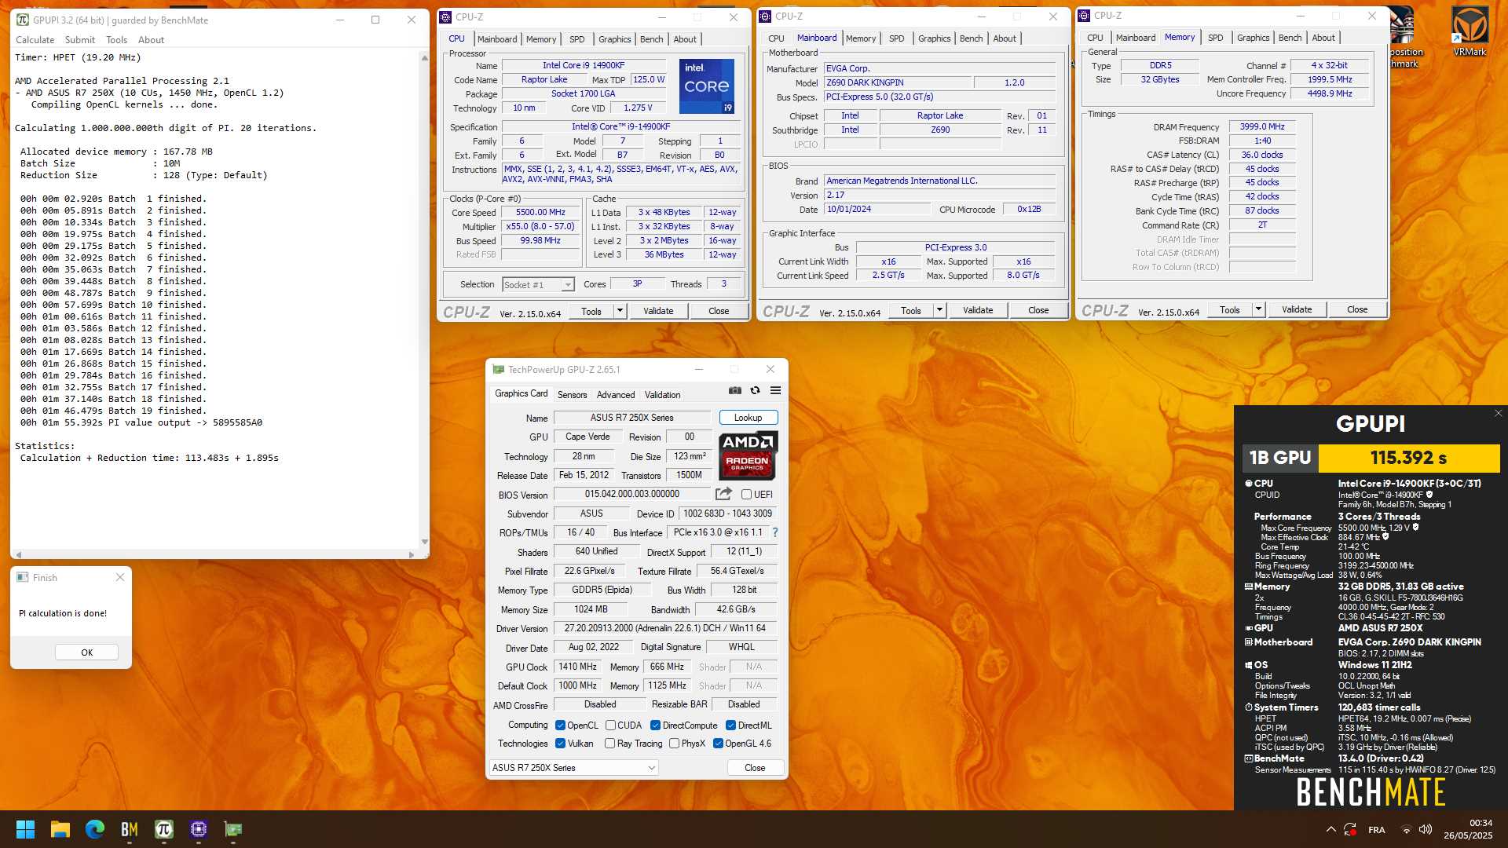Toggle the DirectML checkbox
This screenshot has height=848, width=1508.
pyautogui.click(x=730, y=726)
